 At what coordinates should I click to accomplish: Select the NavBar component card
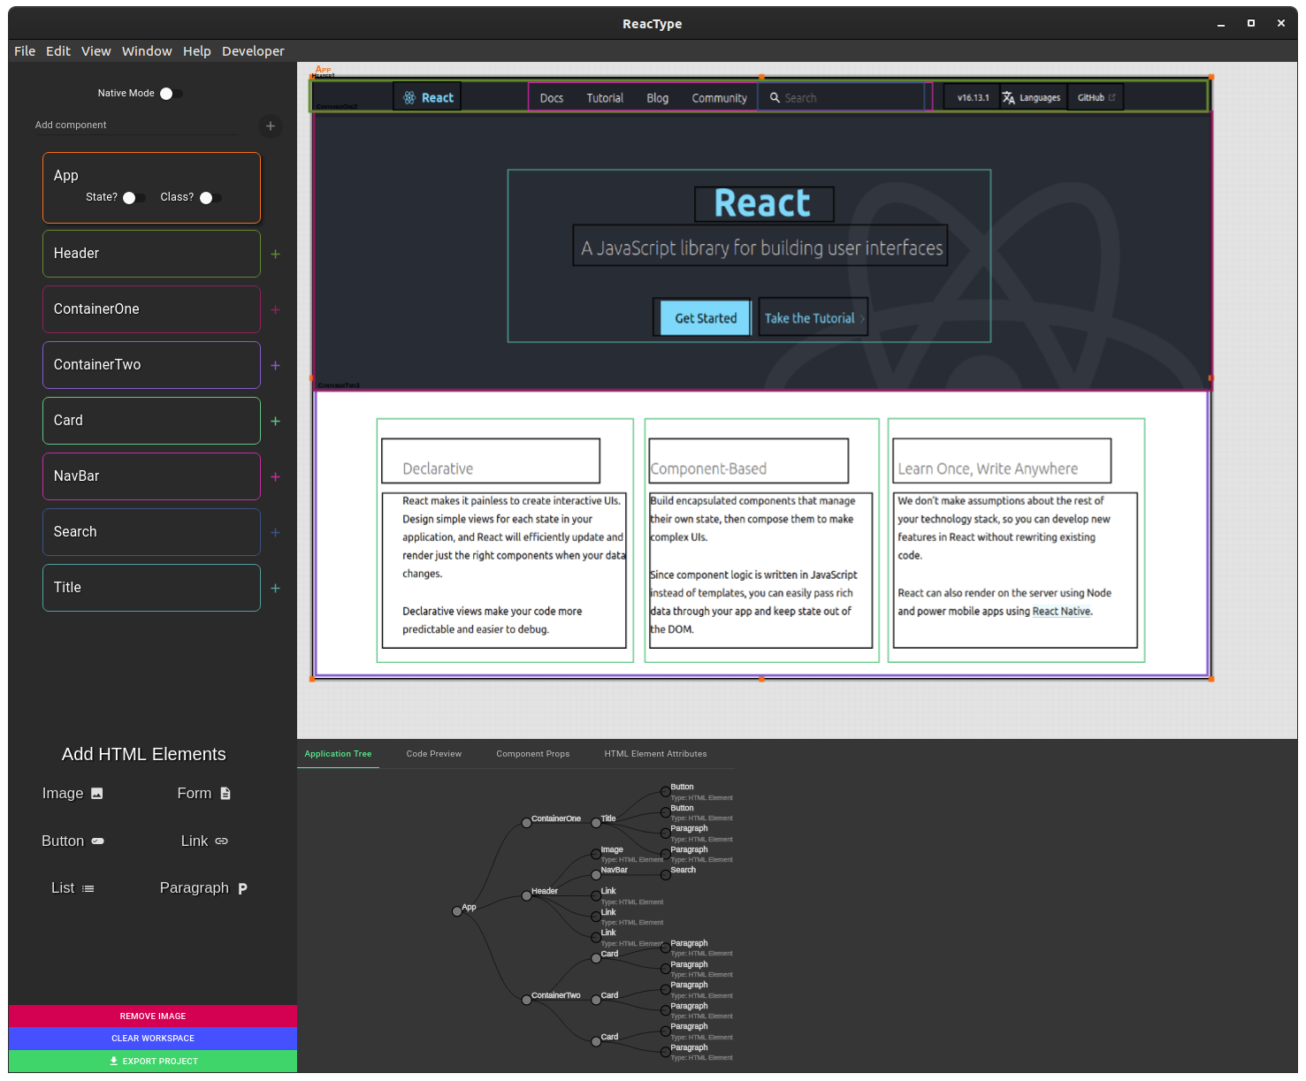click(x=151, y=476)
